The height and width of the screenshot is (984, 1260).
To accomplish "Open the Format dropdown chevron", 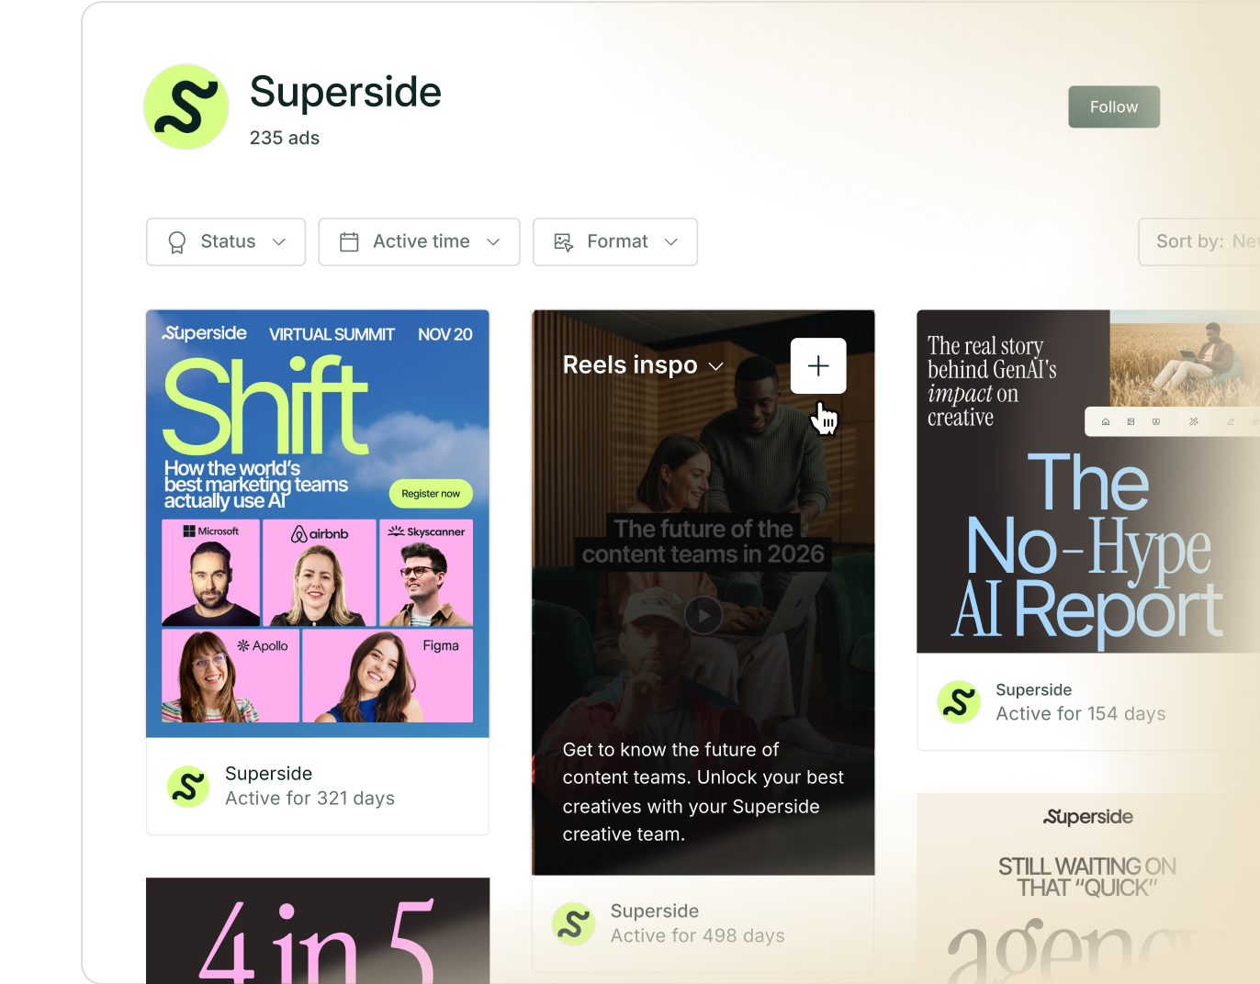I will click(x=671, y=242).
